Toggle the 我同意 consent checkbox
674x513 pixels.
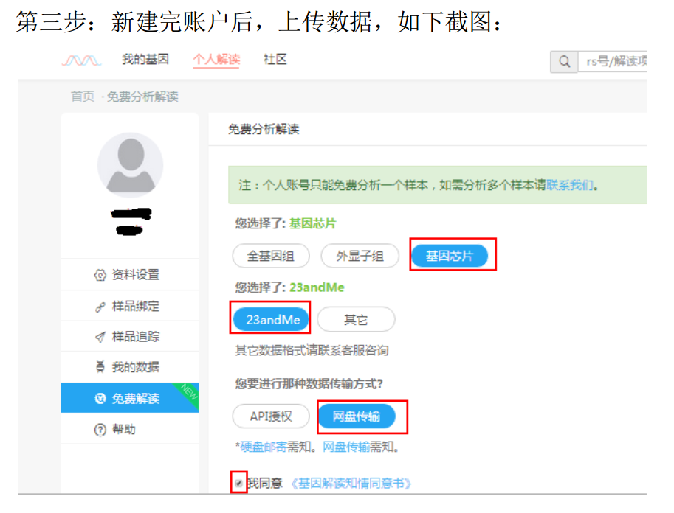pos(238,484)
